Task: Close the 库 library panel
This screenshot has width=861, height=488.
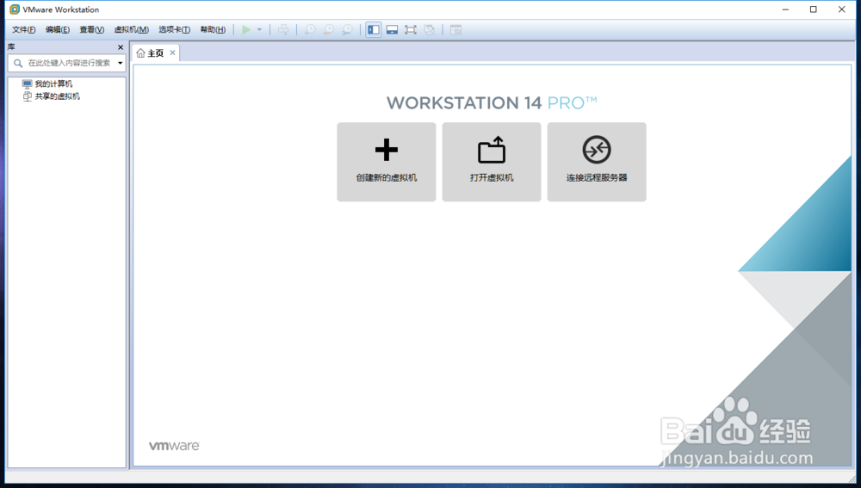Action: tap(121, 47)
